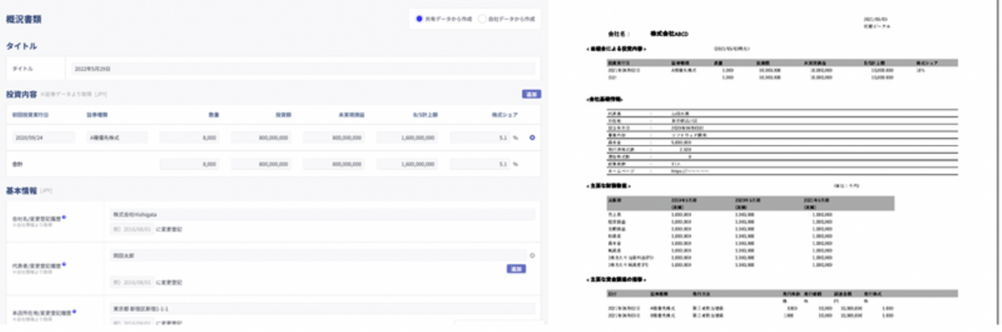Click the remove circle icon beside 岡田太郎
The height and width of the screenshot is (332, 1002).
coord(532,256)
